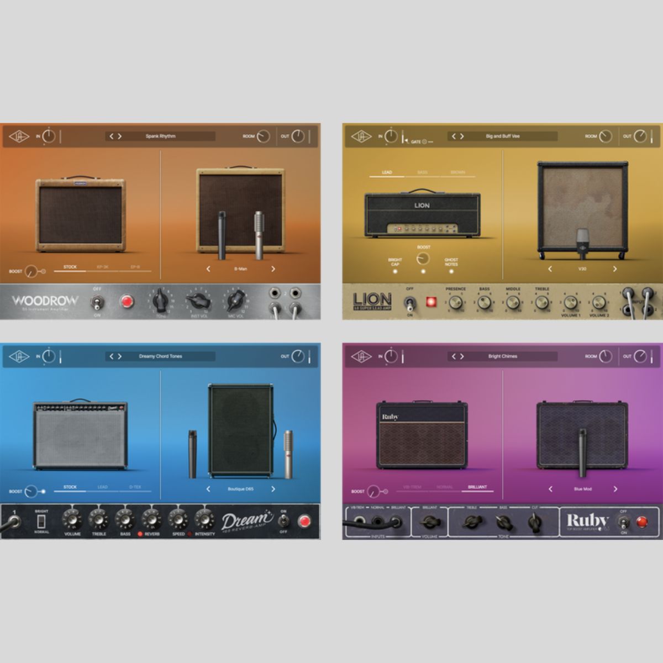This screenshot has width=663, height=663.
Task: Select previous cabinet before Blue Mod in Ruby
Action: click(550, 489)
